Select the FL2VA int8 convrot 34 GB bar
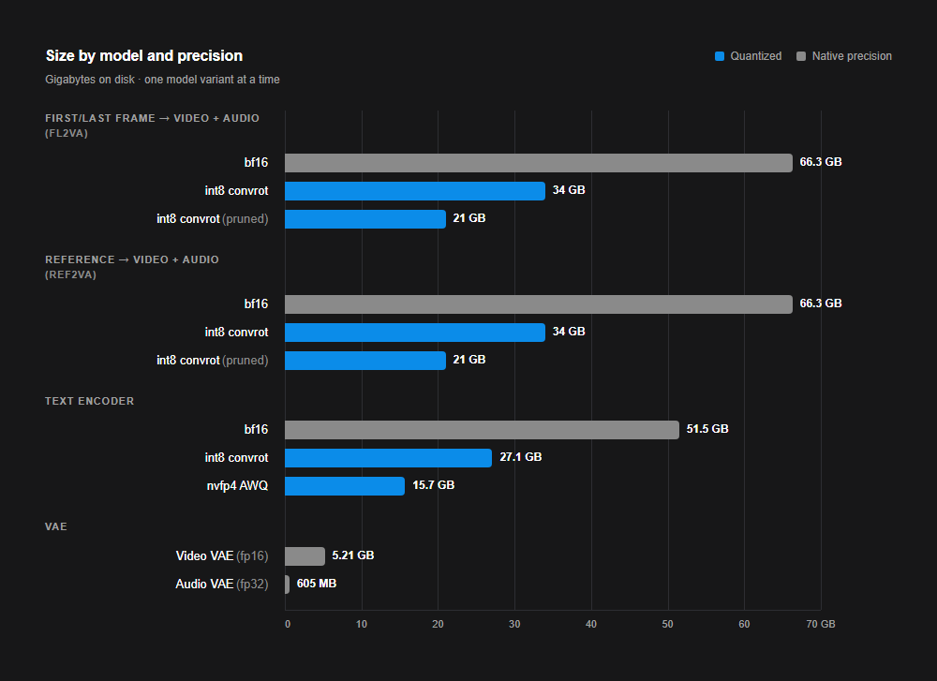This screenshot has width=937, height=681. pos(415,190)
